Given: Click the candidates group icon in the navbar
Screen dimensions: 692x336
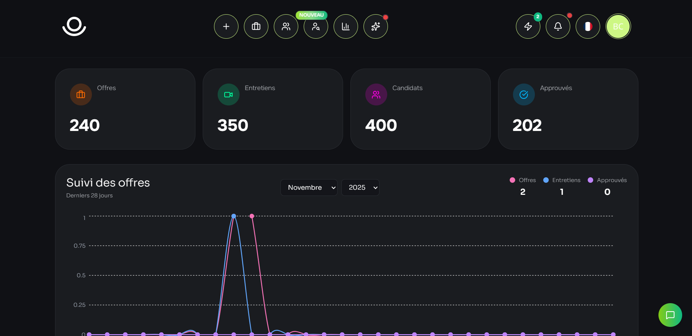Looking at the screenshot, I should pyautogui.click(x=286, y=26).
